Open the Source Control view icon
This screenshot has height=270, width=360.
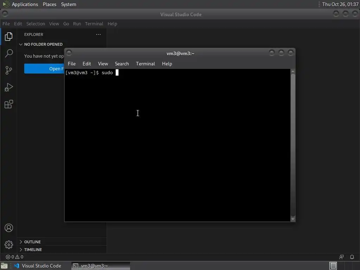(x=9, y=70)
